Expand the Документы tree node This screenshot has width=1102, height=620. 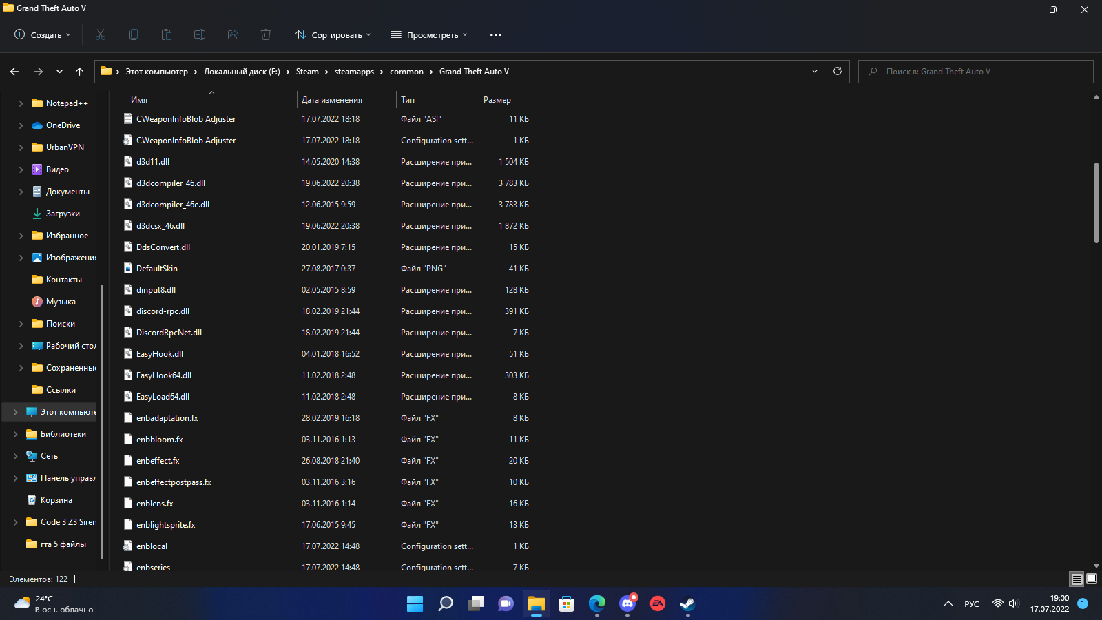(x=21, y=192)
